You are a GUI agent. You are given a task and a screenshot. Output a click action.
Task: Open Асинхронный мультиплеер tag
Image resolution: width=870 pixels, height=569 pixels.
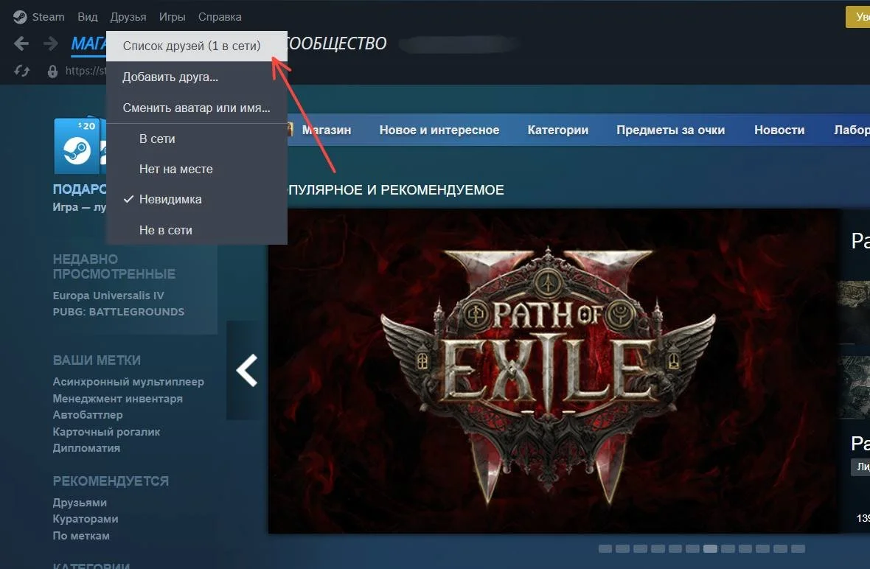pos(128,382)
